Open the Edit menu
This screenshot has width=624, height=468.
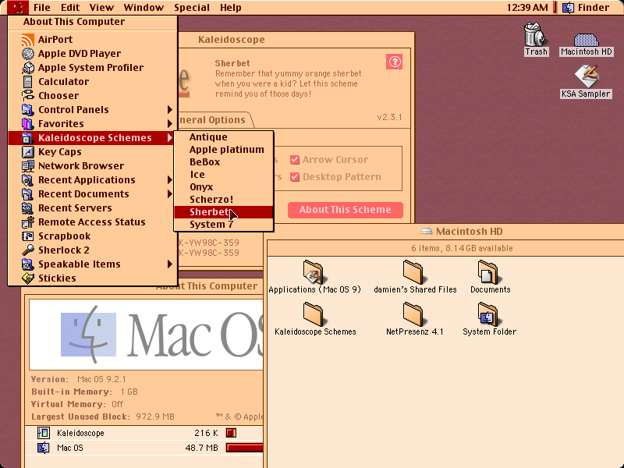point(70,8)
